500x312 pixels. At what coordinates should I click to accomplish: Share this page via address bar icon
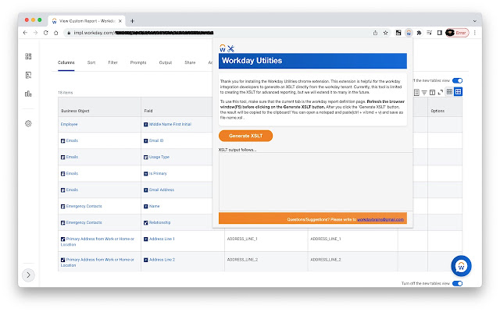[375, 33]
